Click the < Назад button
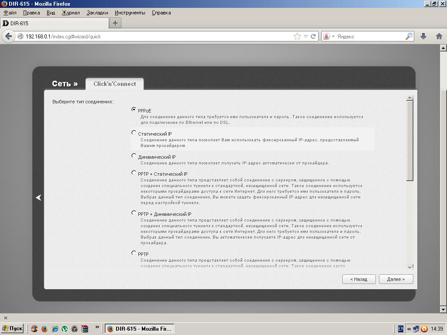Image resolution: width=447 pixels, height=335 pixels. pyautogui.click(x=359, y=279)
